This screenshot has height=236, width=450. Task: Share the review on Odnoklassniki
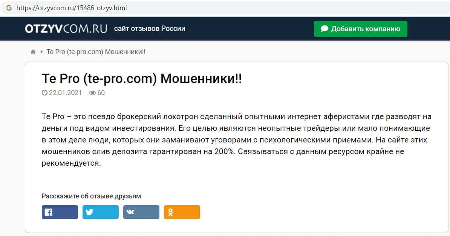point(182,212)
